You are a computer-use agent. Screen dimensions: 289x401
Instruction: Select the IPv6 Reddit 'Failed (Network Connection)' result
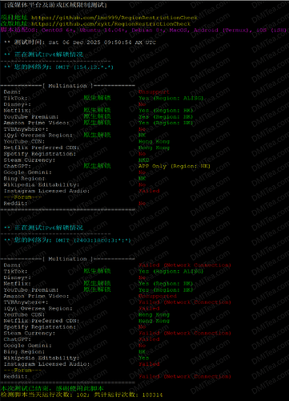click(185, 376)
